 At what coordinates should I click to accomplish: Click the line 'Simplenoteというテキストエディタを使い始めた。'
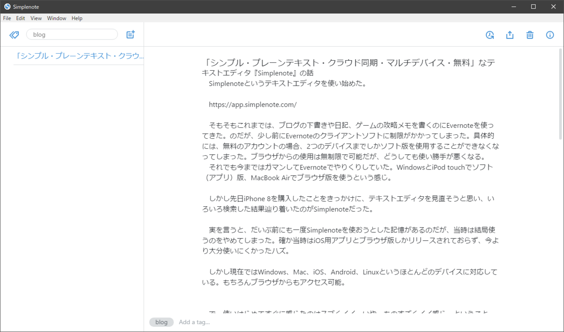(288, 84)
